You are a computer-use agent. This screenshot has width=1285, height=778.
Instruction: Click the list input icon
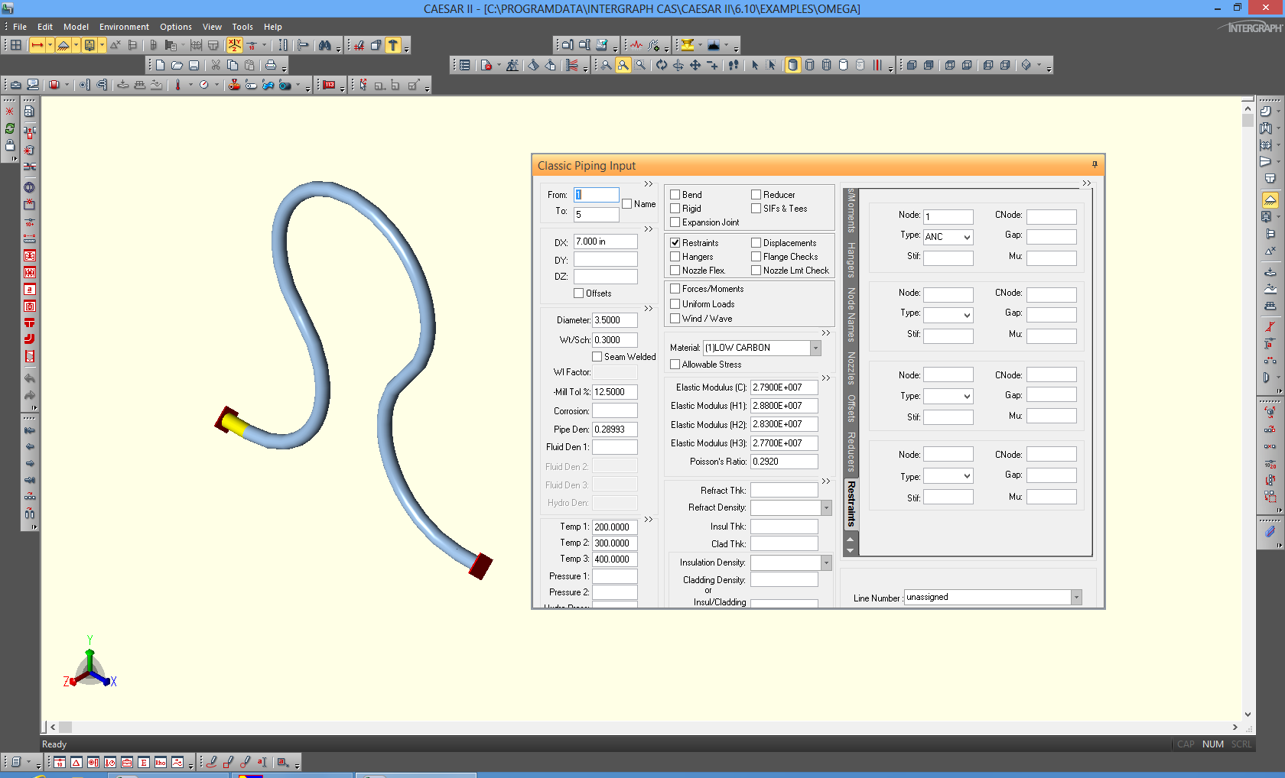point(464,66)
